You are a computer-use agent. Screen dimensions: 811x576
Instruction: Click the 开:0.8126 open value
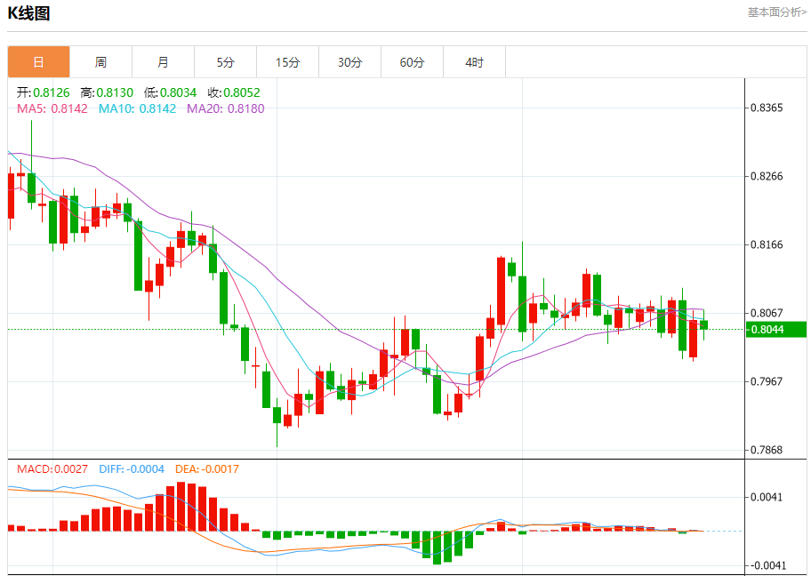coord(43,92)
